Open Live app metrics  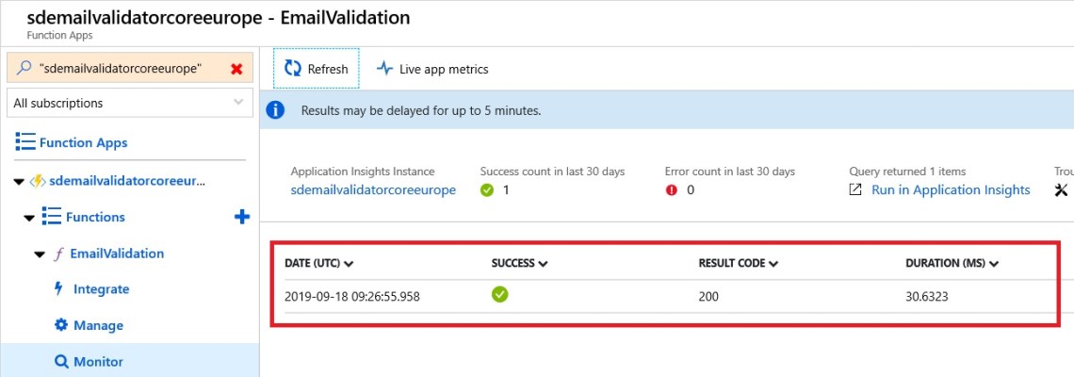tap(432, 69)
